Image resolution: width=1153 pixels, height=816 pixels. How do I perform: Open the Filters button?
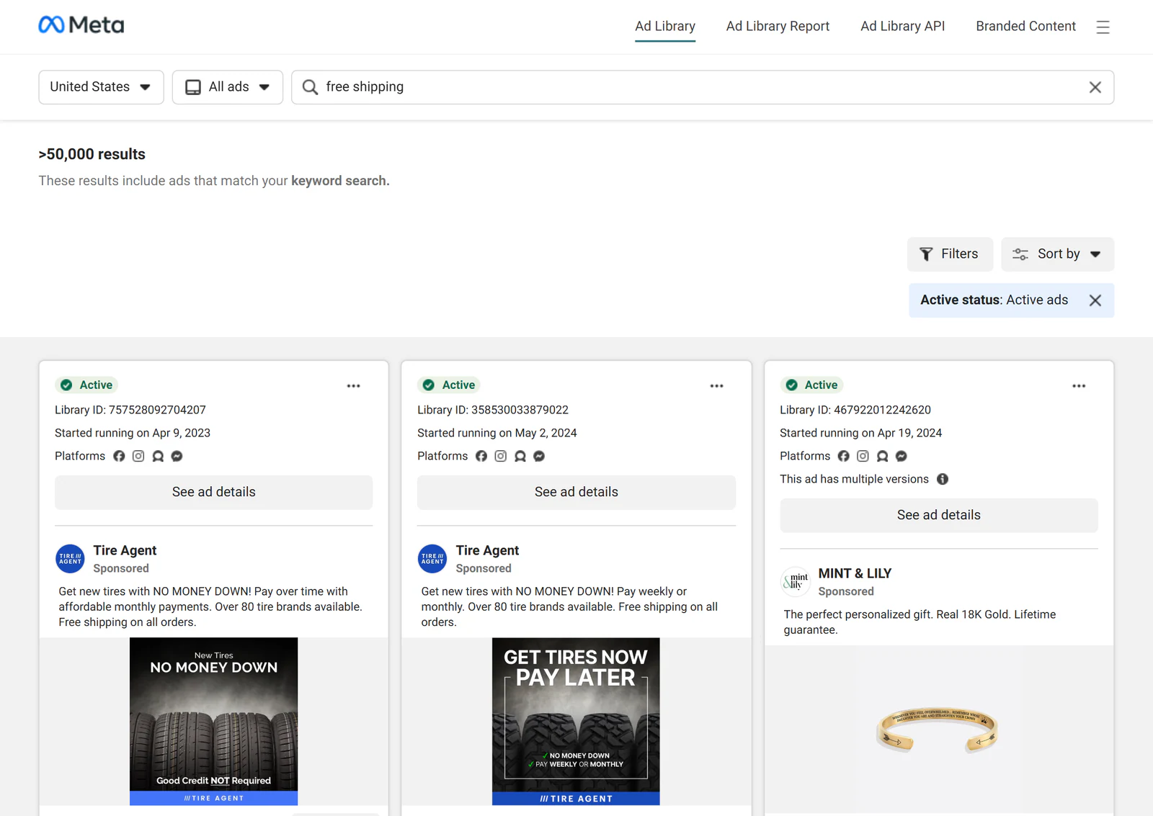[x=950, y=254]
